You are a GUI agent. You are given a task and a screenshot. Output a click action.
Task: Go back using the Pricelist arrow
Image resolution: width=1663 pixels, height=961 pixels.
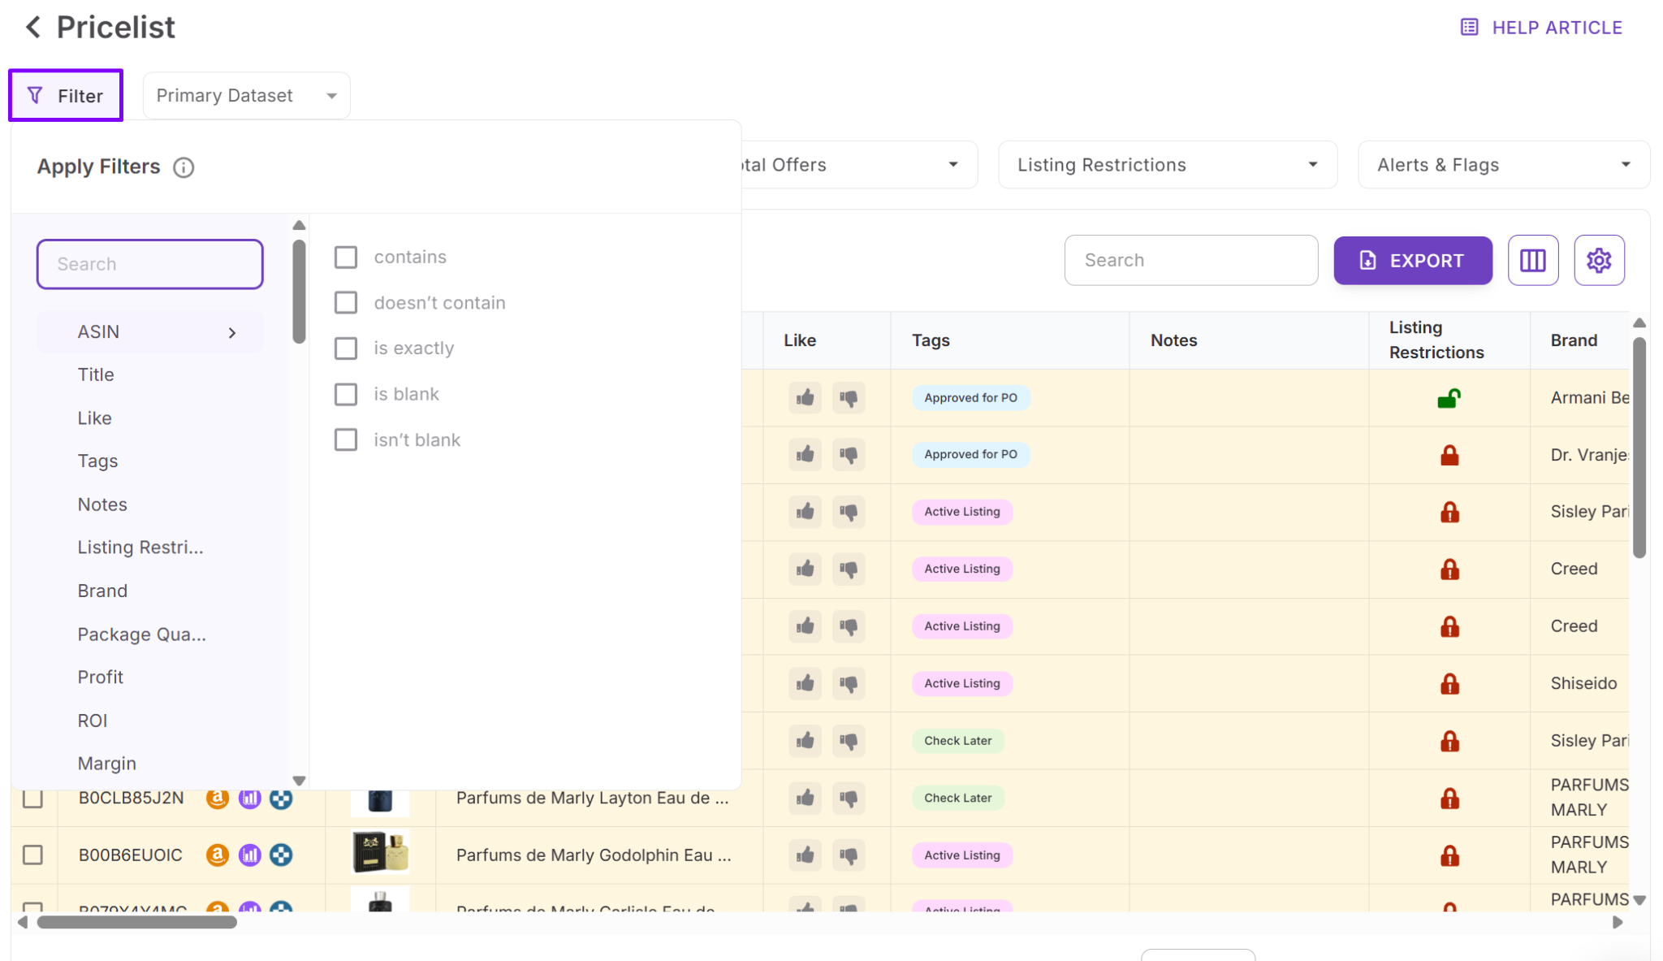pos(33,27)
